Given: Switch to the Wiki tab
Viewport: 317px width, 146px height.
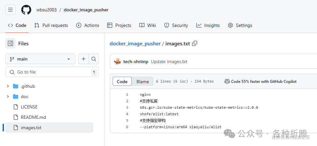Looking at the screenshot, I should point(147,25).
